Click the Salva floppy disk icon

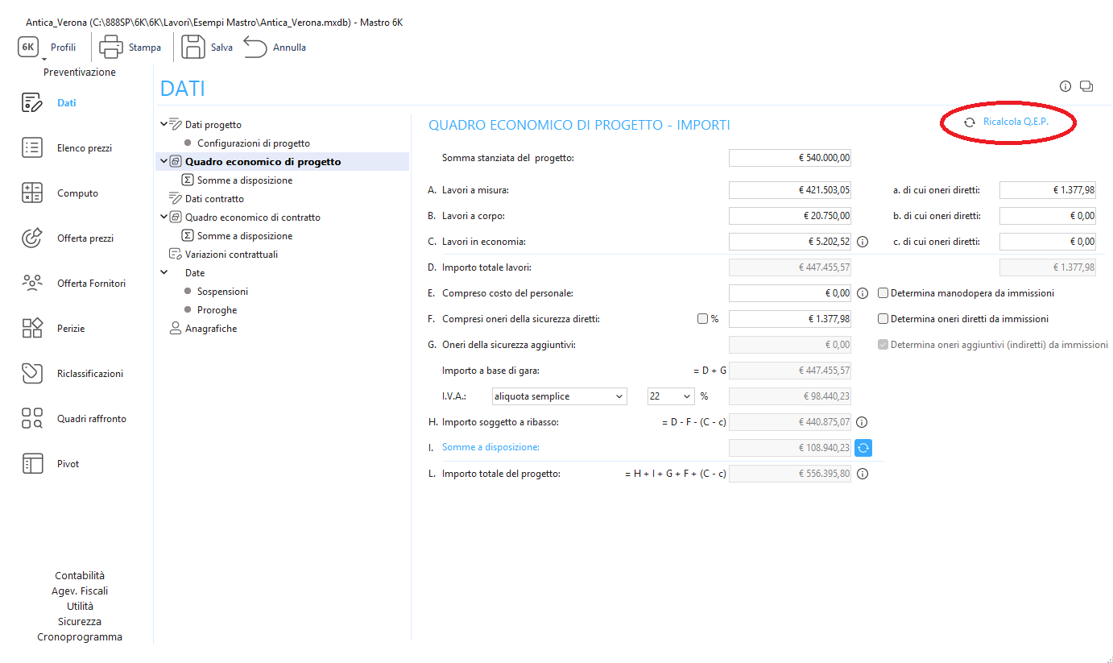(x=193, y=48)
